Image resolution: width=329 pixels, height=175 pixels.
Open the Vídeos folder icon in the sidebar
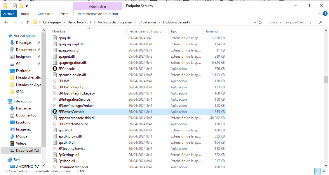pyautogui.click(x=12, y=143)
